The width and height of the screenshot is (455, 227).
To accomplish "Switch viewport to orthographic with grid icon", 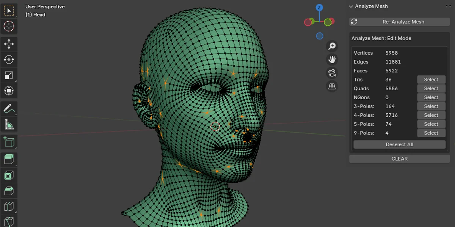I will pos(332,86).
